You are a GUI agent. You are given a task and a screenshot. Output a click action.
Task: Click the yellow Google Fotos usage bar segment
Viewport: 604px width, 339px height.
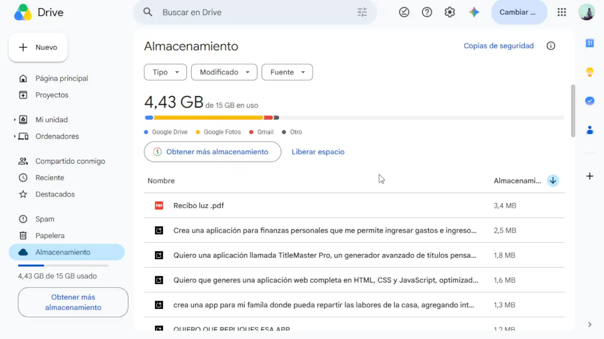[208, 118]
